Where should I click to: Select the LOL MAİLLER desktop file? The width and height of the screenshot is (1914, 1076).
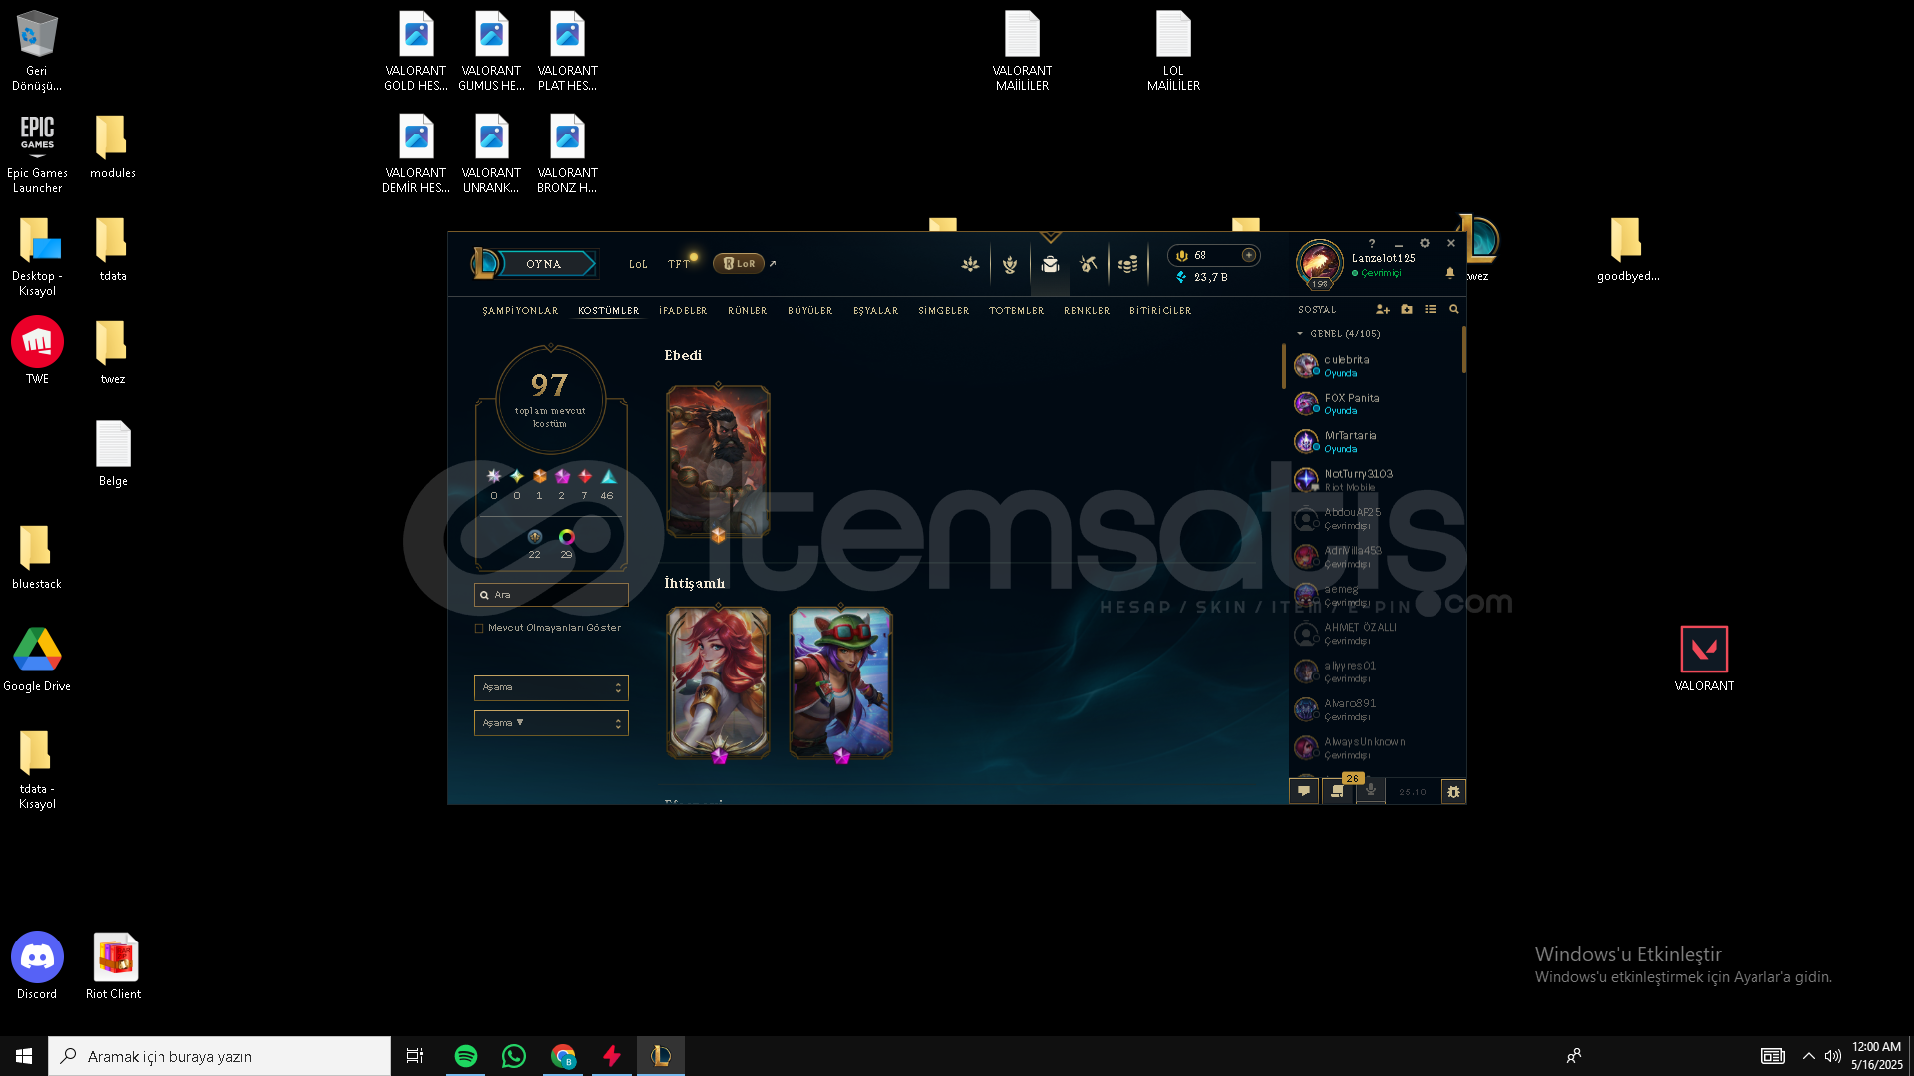click(x=1173, y=51)
